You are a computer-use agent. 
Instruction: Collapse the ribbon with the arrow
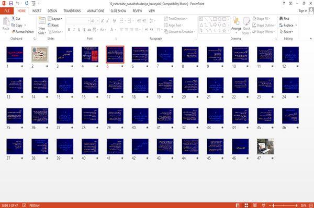311,38
